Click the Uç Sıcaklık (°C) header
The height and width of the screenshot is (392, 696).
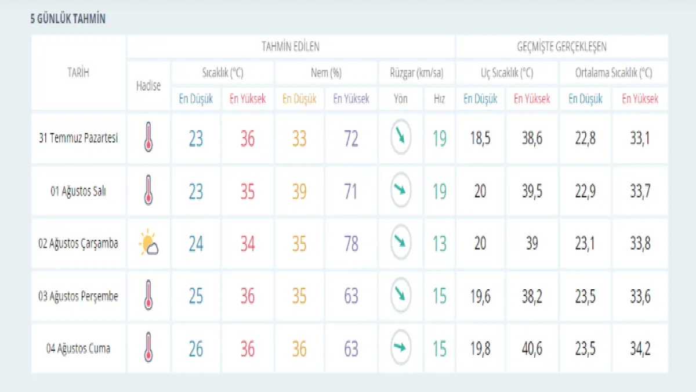(506, 73)
